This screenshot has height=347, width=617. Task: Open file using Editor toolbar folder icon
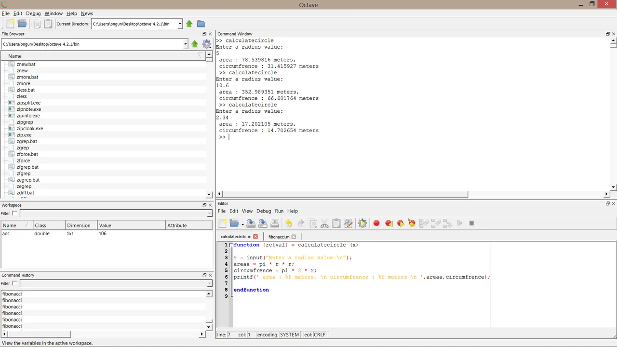pyautogui.click(x=234, y=223)
